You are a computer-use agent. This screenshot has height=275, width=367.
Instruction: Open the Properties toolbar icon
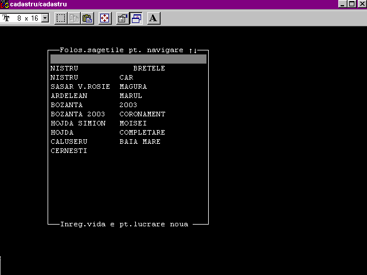(122, 18)
